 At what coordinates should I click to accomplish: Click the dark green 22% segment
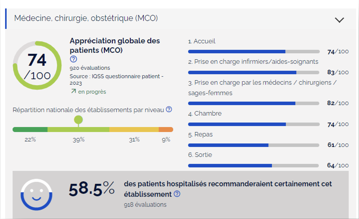pyautogui.click(x=30, y=129)
